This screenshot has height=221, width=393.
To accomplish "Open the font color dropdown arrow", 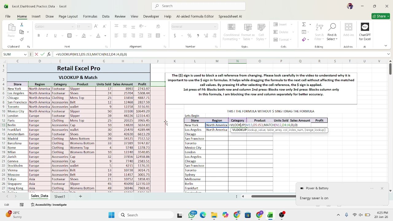I will (105, 36).
